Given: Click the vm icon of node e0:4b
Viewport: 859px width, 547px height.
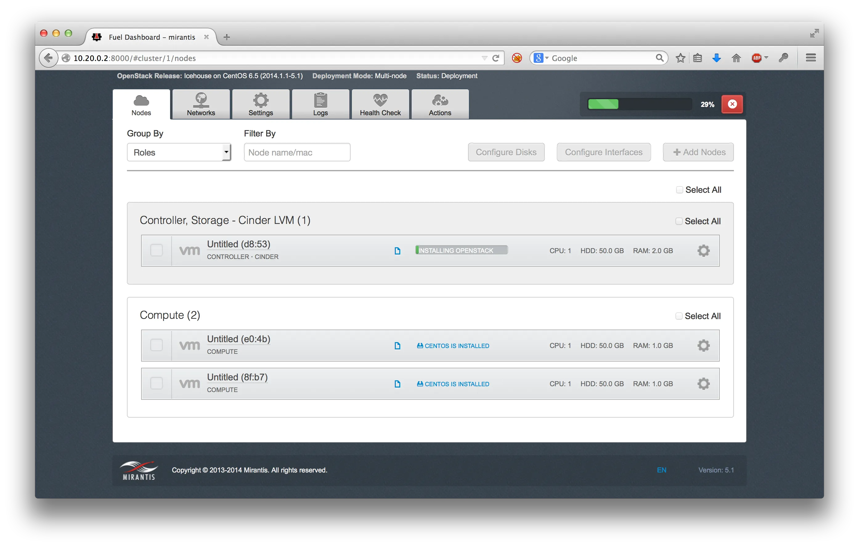Looking at the screenshot, I should click(189, 346).
